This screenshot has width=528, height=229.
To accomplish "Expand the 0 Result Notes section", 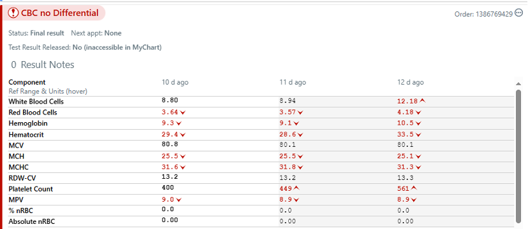I will pyautogui.click(x=43, y=65).
